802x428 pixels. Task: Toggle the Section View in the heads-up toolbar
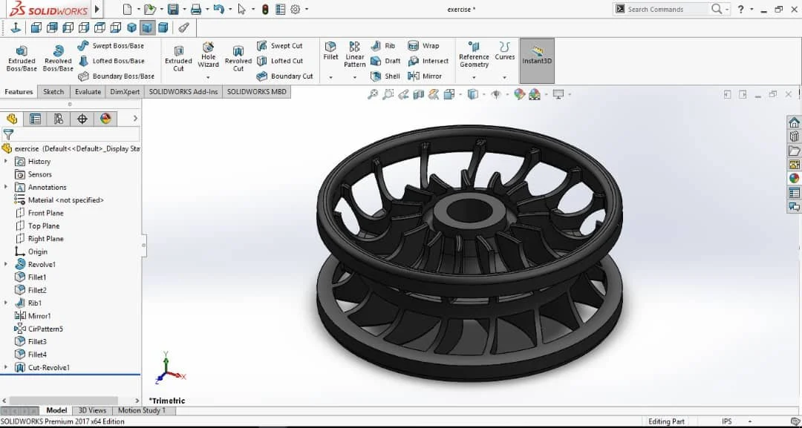(x=418, y=95)
